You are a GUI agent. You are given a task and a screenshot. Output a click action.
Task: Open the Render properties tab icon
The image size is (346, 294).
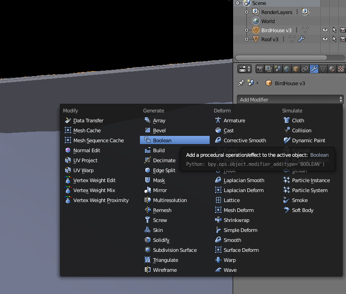click(259, 69)
